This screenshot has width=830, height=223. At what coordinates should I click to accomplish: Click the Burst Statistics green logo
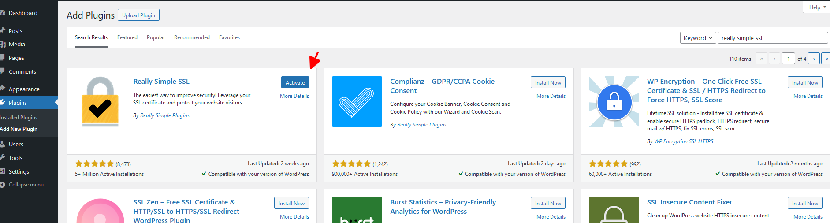357,210
